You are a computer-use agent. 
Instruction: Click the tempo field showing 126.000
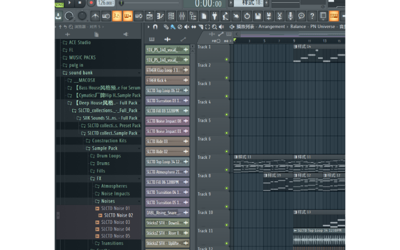coord(106,3)
